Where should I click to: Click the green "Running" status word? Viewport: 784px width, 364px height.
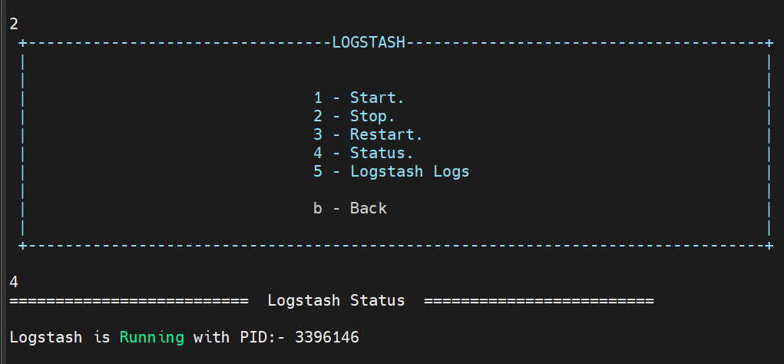[152, 337]
